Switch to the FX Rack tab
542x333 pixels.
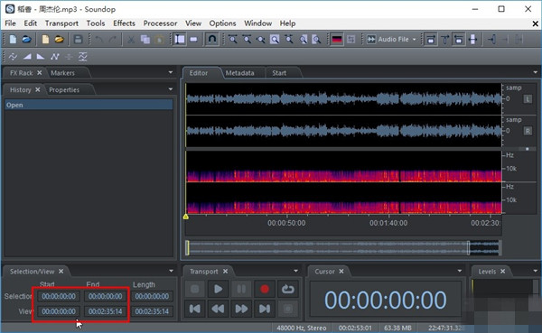click(x=21, y=73)
